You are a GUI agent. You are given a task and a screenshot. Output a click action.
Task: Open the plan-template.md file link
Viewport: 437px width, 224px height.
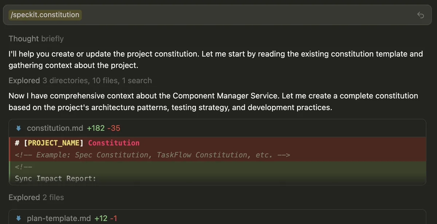point(59,218)
